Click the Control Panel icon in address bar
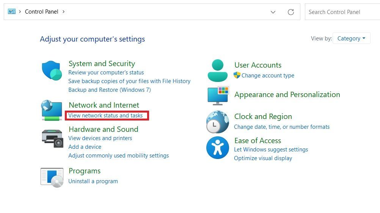380x213 pixels. (x=12, y=11)
